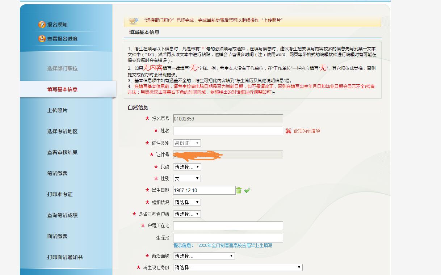Go to 上传照片 step
This screenshot has width=441, height=275.
(57, 110)
